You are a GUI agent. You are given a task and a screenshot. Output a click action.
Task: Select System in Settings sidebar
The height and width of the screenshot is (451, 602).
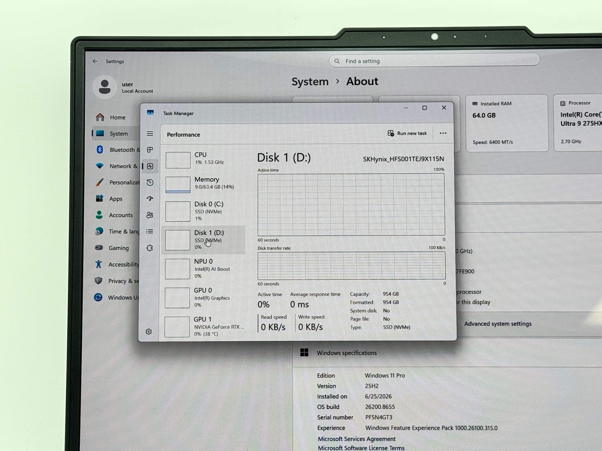[116, 133]
